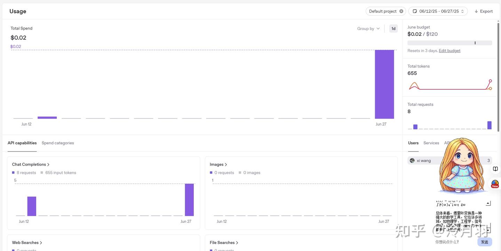Viewport: 501px width, 251px height.
Task: Click the chat widget scroll-up arrow
Action: pos(488,203)
